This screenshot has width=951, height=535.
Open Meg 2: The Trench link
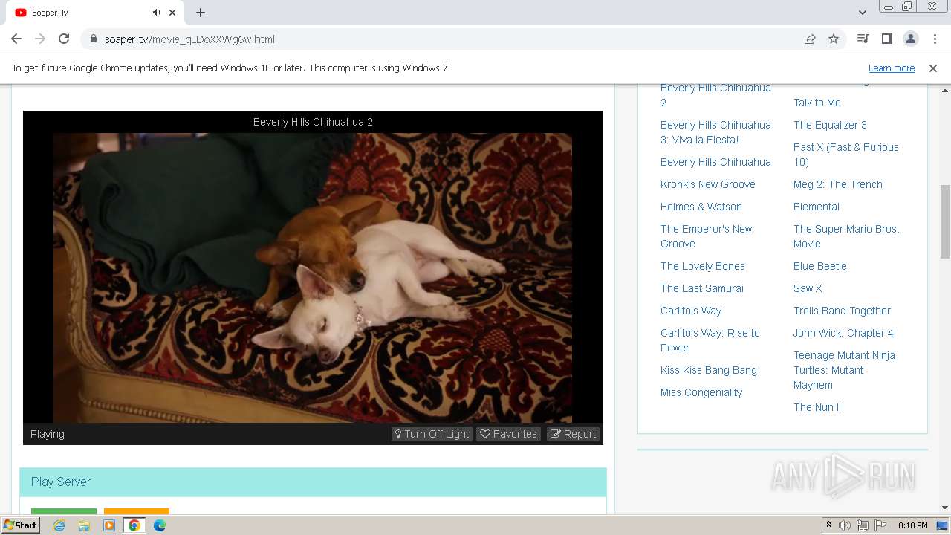tap(838, 184)
